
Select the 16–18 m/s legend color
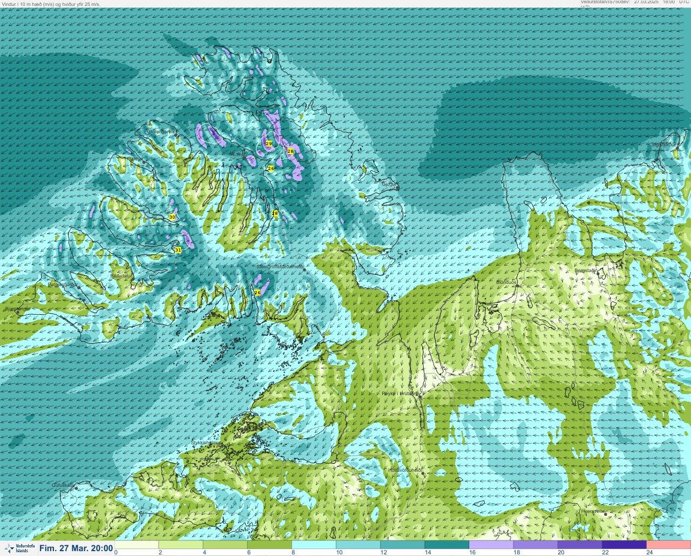491,545
